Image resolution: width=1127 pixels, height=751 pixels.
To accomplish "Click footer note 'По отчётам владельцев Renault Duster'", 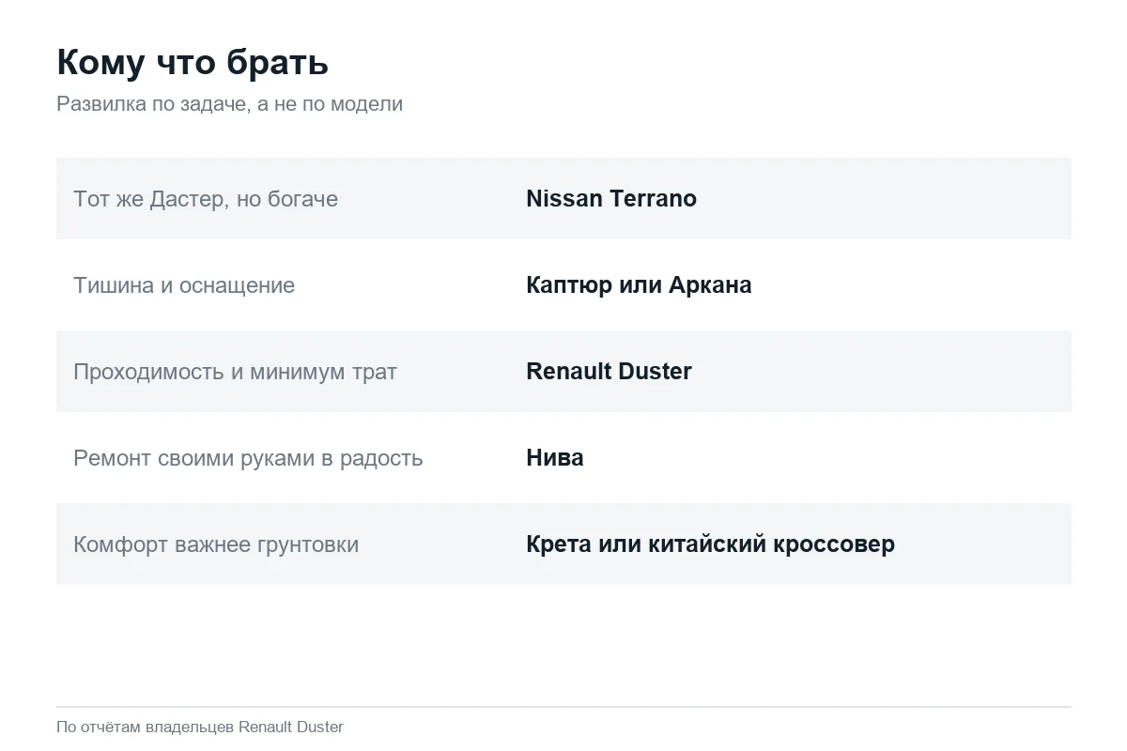I will (200, 728).
